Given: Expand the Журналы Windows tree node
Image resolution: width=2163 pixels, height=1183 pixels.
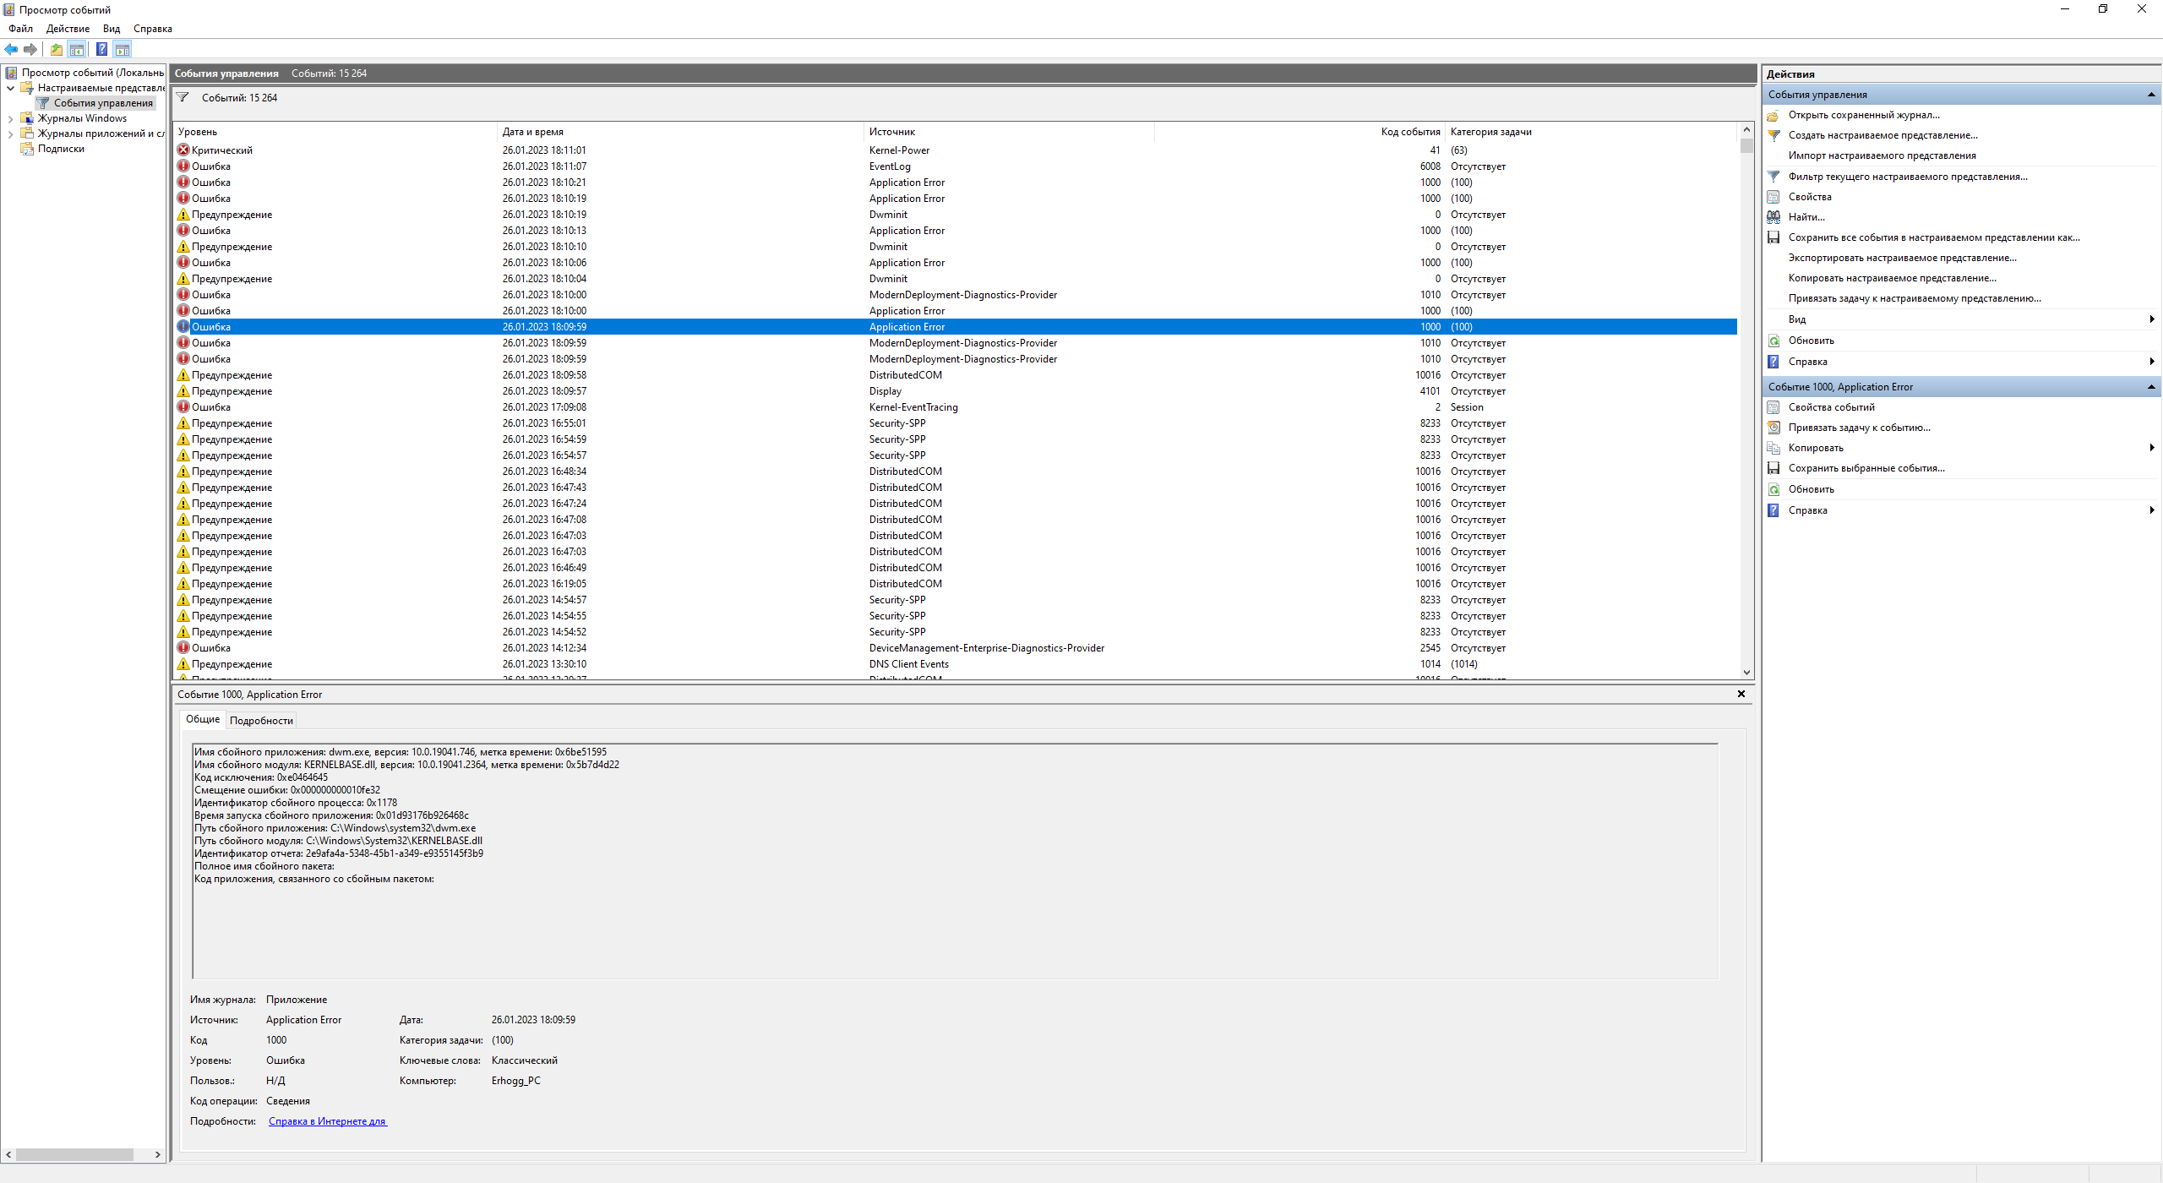Looking at the screenshot, I should [10, 118].
